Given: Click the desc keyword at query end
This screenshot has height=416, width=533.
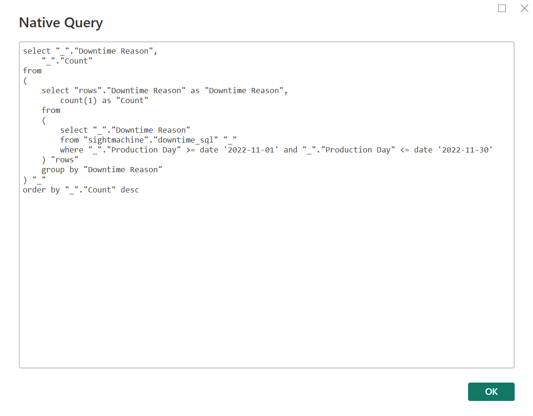Looking at the screenshot, I should pos(130,190).
